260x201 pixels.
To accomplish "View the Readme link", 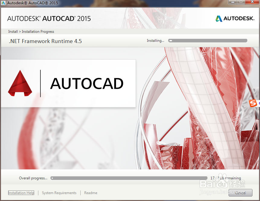I will click(91, 193).
